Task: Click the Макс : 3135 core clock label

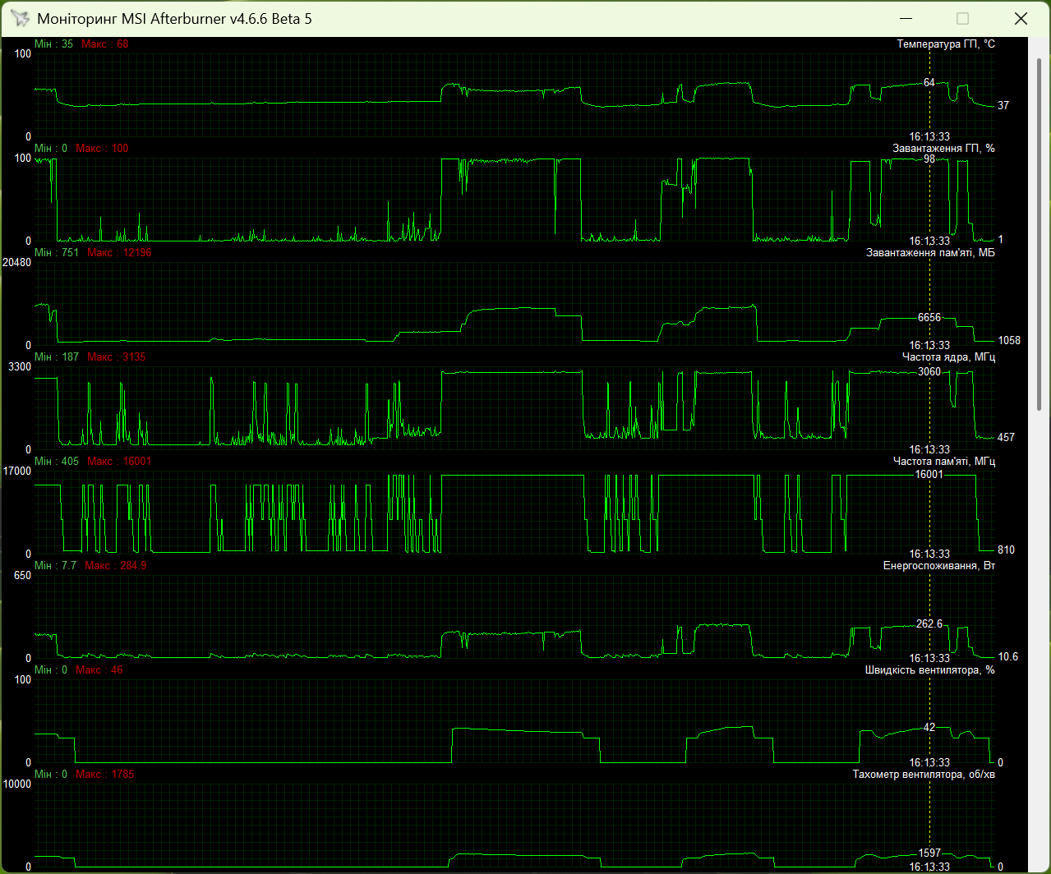Action: tap(116, 356)
